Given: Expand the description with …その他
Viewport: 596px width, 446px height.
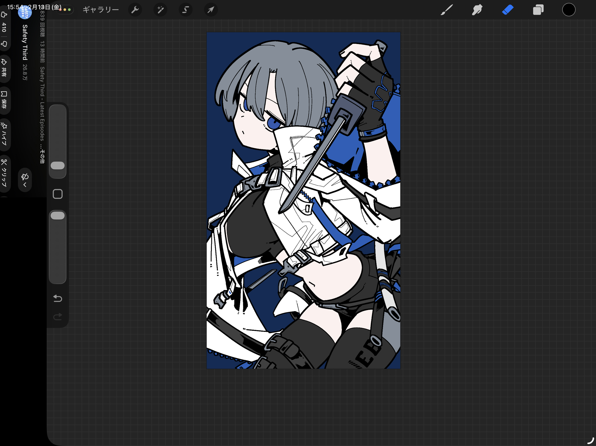Looking at the screenshot, I should point(42,155).
